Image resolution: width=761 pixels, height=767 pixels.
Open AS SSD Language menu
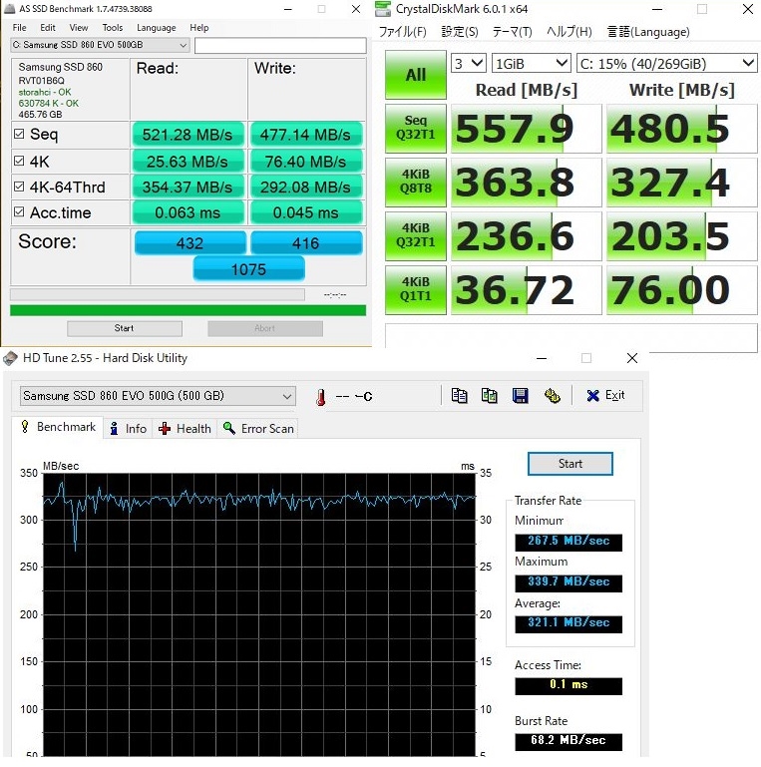coord(156,28)
